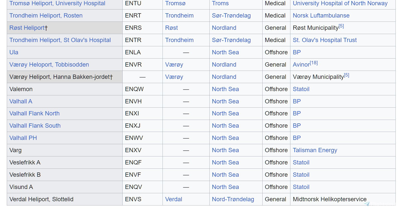Viewport: 404px width, 212px height.
Task: Open the Avinor operator link
Action: (301, 65)
